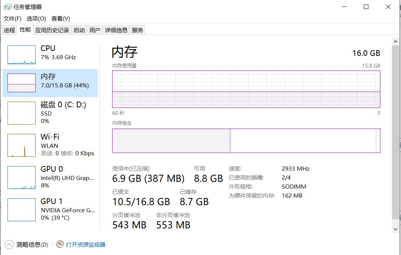Viewport: 401px width, 255px height.
Task: Open the 选项(O) menu
Action: tap(36, 19)
